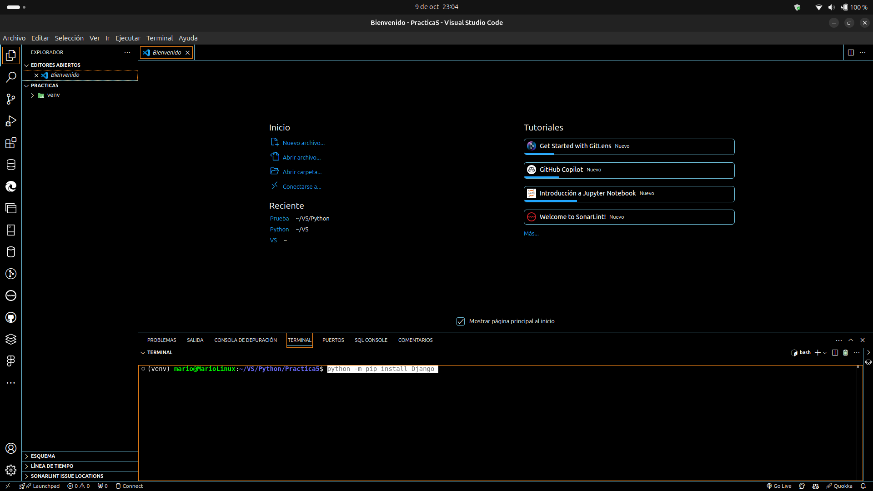873x491 pixels.
Task: Open Welcome to SonarLint! tutorial
Action: click(x=629, y=217)
